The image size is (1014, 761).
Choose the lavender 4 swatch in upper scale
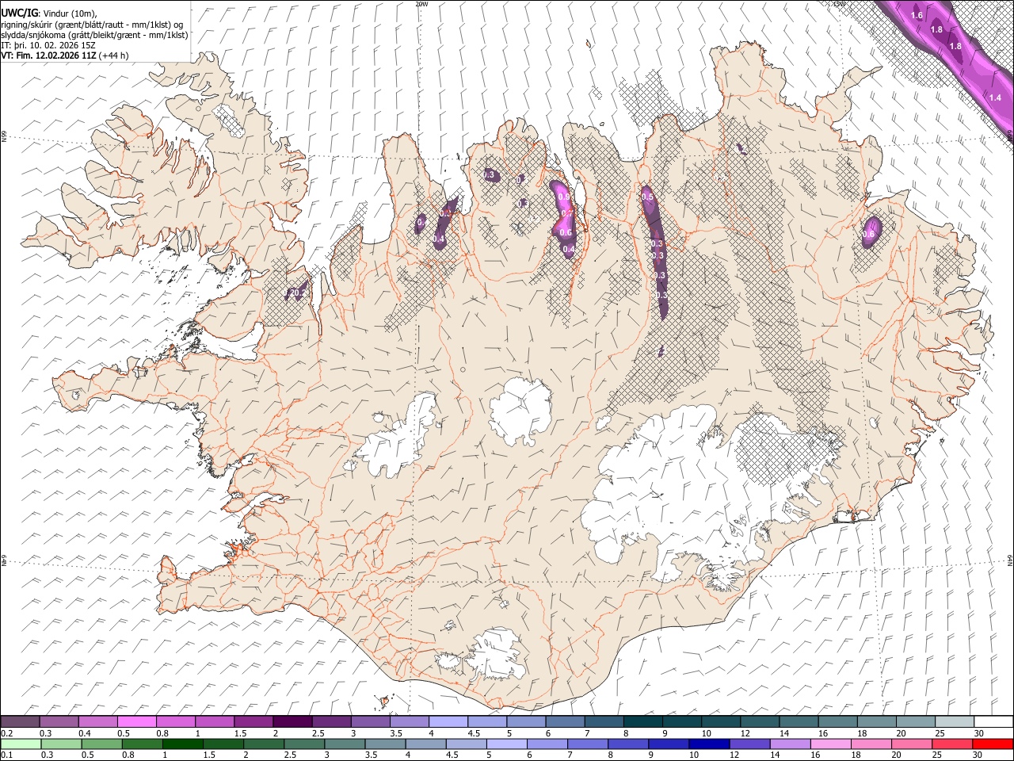447,721
